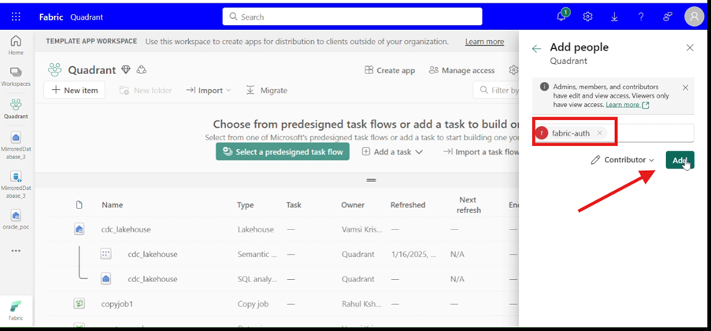The image size is (711, 331).
Task: Open cdc_lakehouse SQL analytics endpoint item
Action: click(153, 279)
